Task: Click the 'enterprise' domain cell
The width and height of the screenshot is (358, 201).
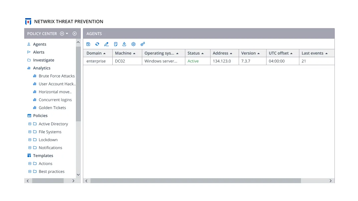Action: point(98,61)
